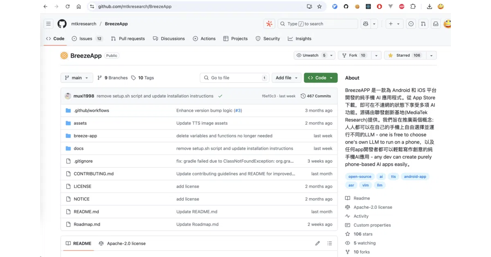Viewport: 491px width, 257px height.
Task: Toggle Unwatch notifications for the repo
Action: point(311,55)
